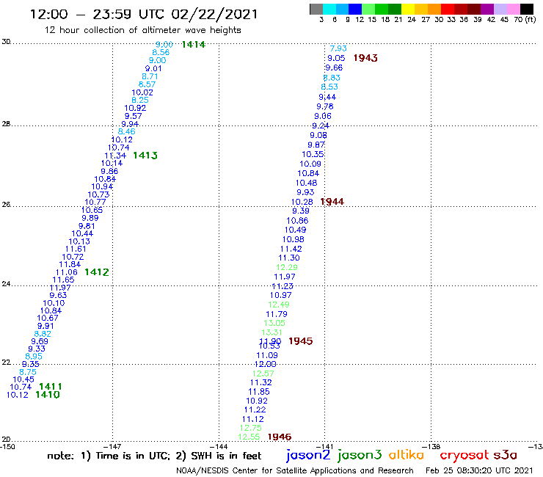543x477 pixels.
Task: Click the wave height value 11.79
Action: point(277,314)
